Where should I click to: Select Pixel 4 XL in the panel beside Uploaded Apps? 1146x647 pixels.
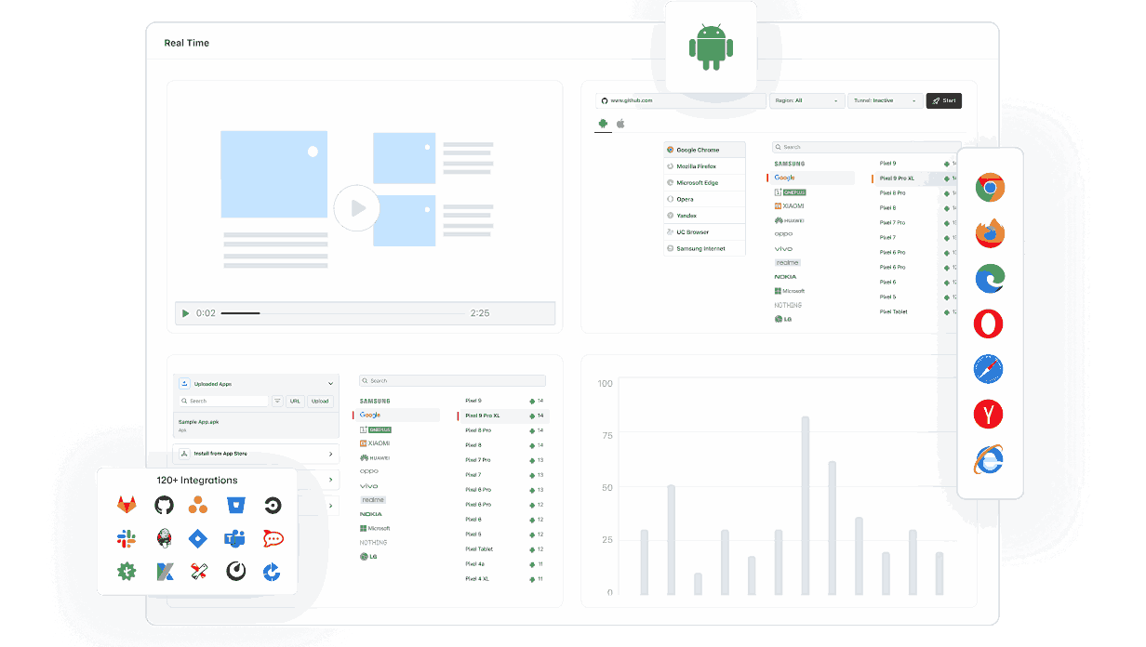click(476, 578)
